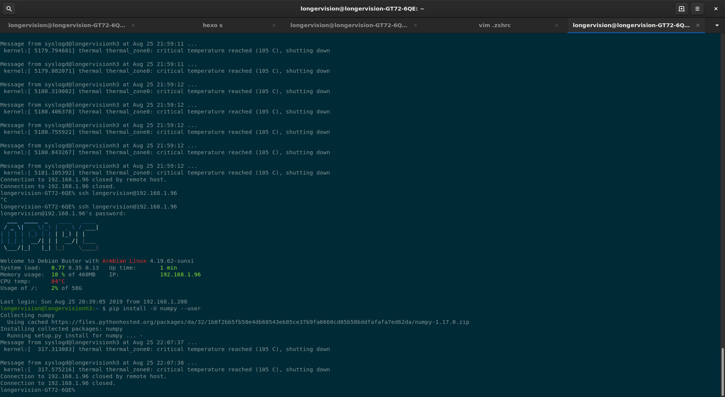
Task: Click the kernel 5181.105392 thermal message
Action: 167,173
